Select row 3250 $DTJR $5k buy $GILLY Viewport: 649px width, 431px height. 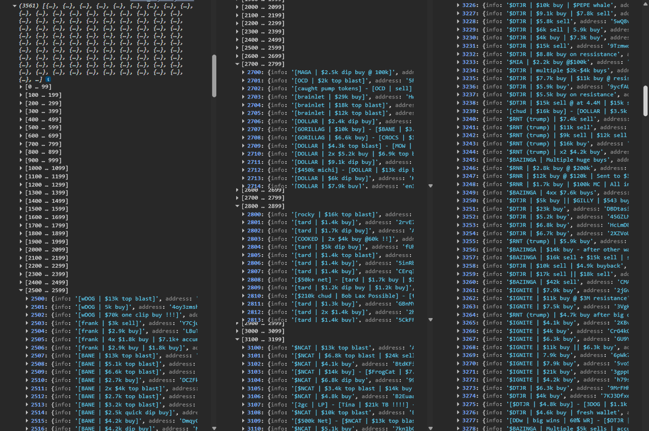click(544, 201)
